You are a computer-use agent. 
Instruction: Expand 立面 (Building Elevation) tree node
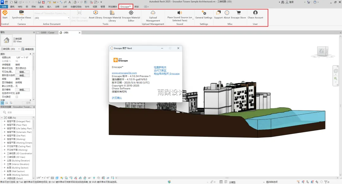pyautogui.click(x=4, y=161)
